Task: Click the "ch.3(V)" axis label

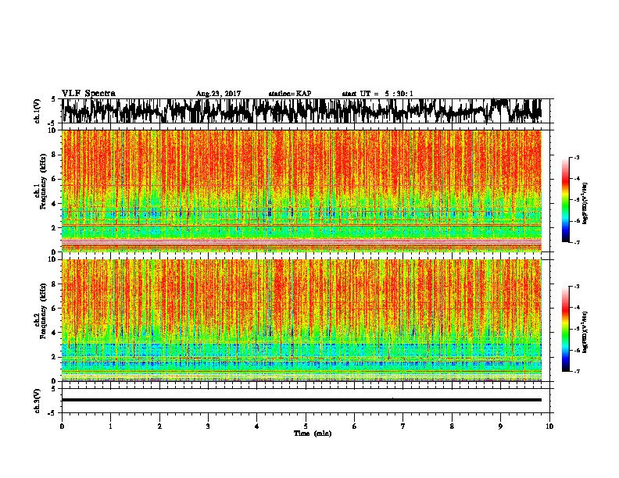Action: pyautogui.click(x=37, y=401)
